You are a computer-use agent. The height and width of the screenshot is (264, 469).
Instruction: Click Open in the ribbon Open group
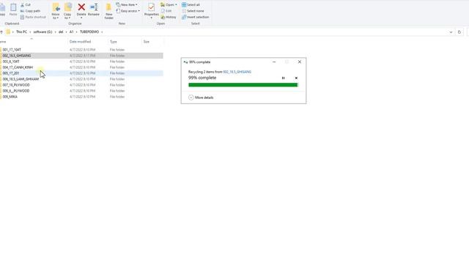169,5
